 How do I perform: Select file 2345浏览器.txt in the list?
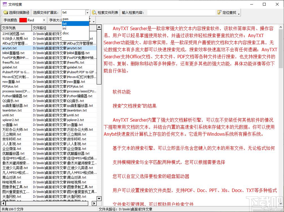tap(13, 34)
